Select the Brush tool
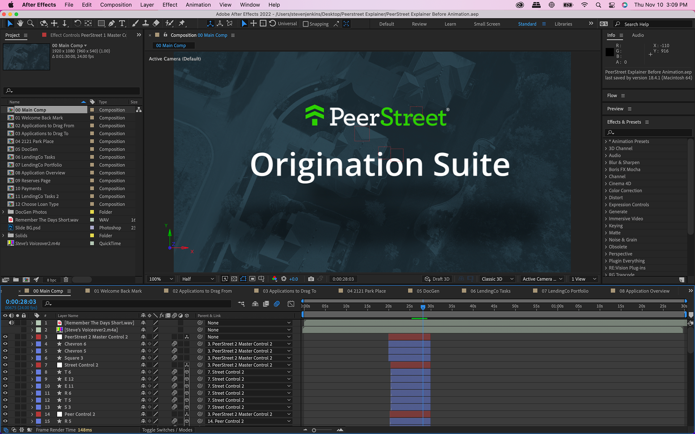The image size is (695, 434). pyautogui.click(x=135, y=24)
